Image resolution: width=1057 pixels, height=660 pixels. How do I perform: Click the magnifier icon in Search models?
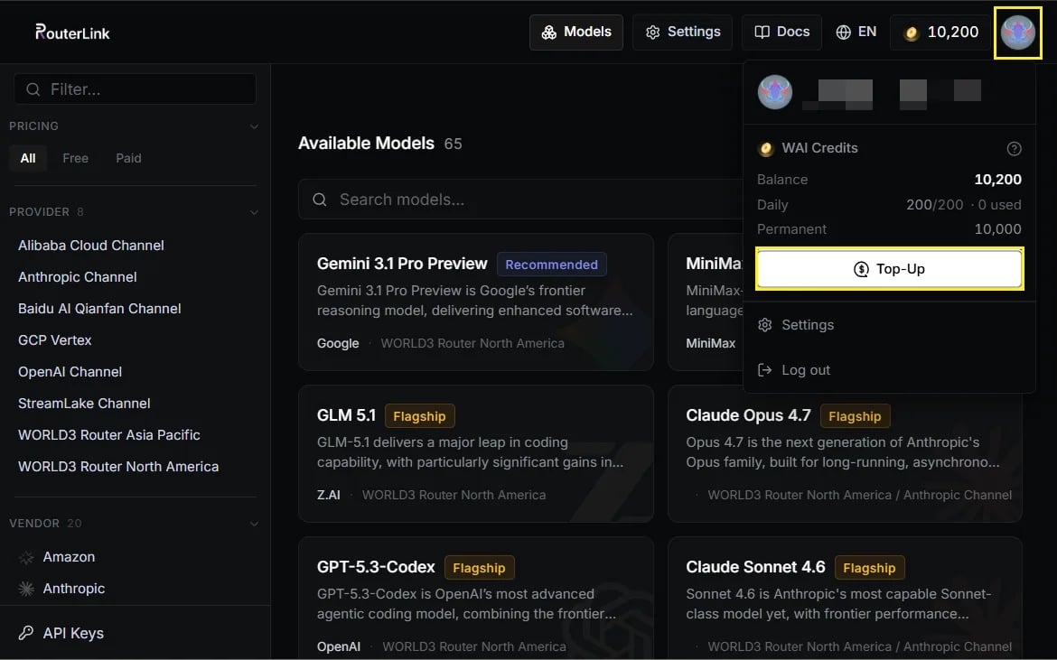[x=320, y=200]
